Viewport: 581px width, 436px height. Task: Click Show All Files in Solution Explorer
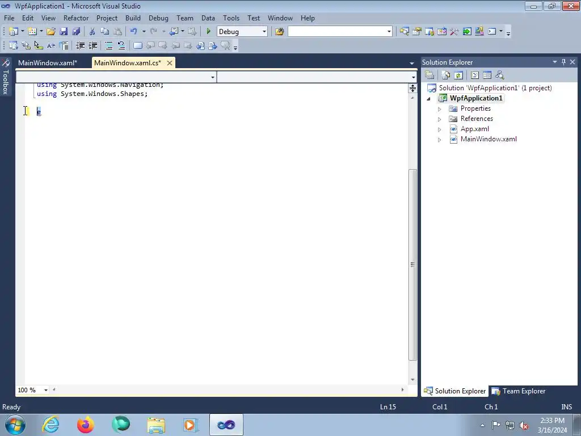pos(446,76)
